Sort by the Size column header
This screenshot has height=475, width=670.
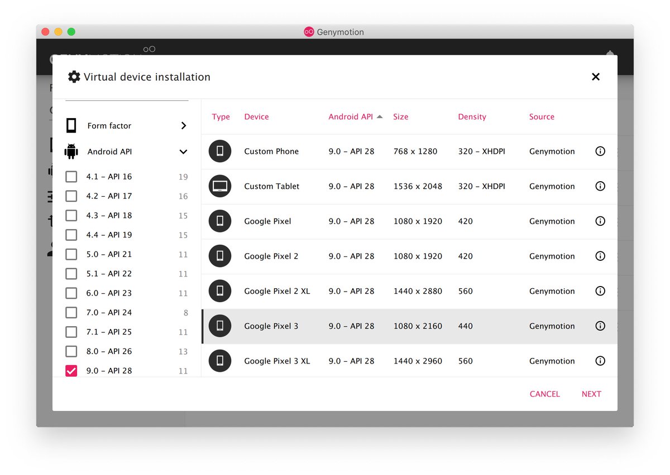click(x=400, y=117)
